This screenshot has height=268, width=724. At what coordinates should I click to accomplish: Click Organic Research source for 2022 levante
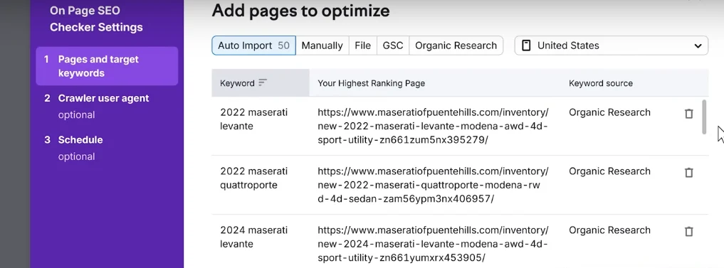click(609, 112)
